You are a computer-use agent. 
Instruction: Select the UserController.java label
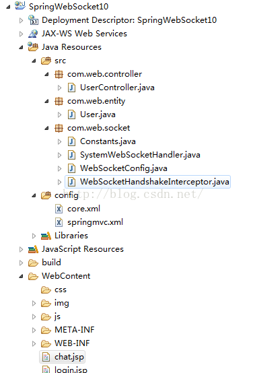[117, 88]
